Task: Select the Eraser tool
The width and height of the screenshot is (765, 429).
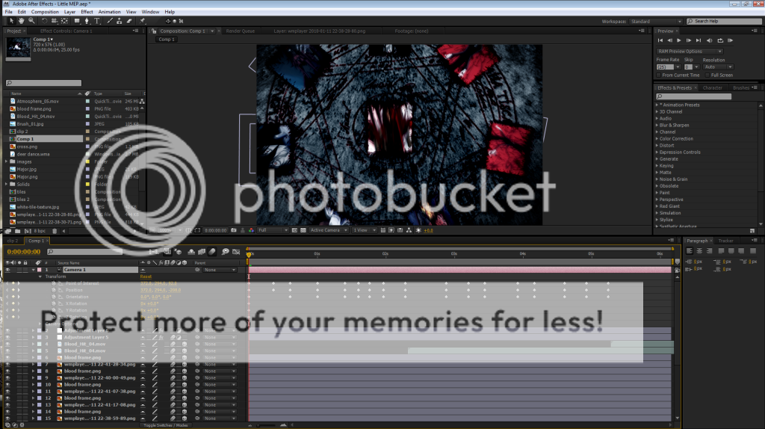Action: pyautogui.click(x=129, y=21)
